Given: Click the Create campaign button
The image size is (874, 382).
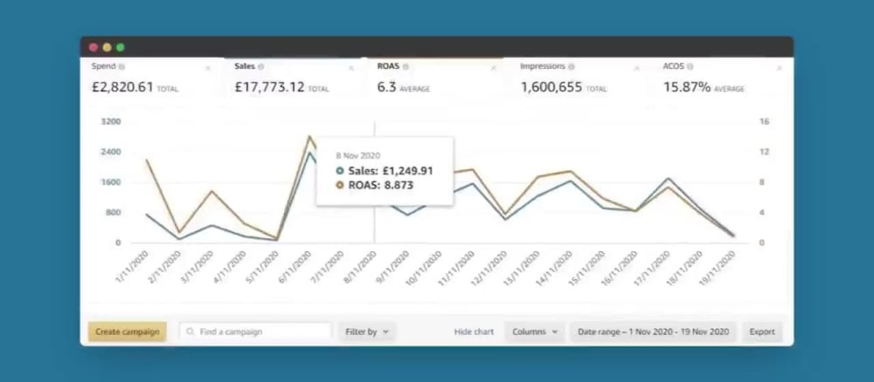Looking at the screenshot, I should click(x=127, y=332).
